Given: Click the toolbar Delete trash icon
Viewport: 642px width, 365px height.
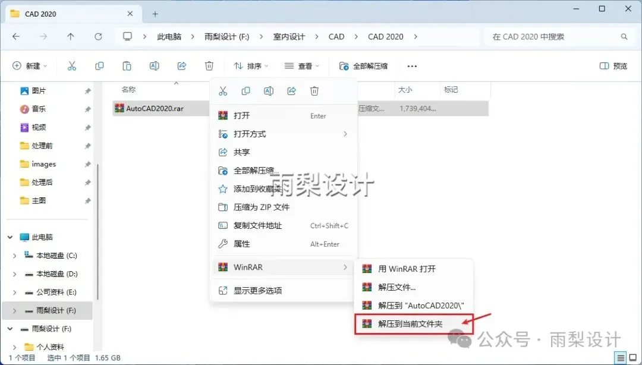Looking at the screenshot, I should coord(209,66).
